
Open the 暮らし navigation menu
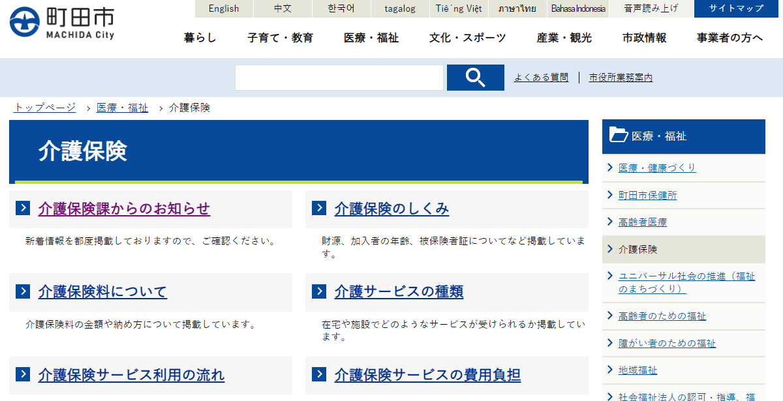point(200,38)
